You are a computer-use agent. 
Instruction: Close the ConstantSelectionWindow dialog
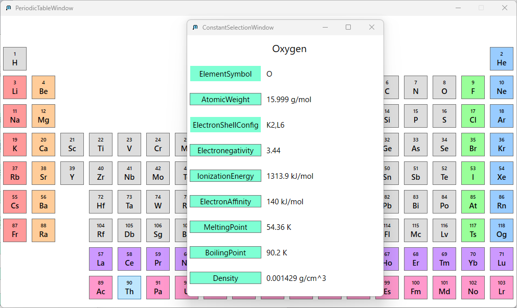point(372,28)
